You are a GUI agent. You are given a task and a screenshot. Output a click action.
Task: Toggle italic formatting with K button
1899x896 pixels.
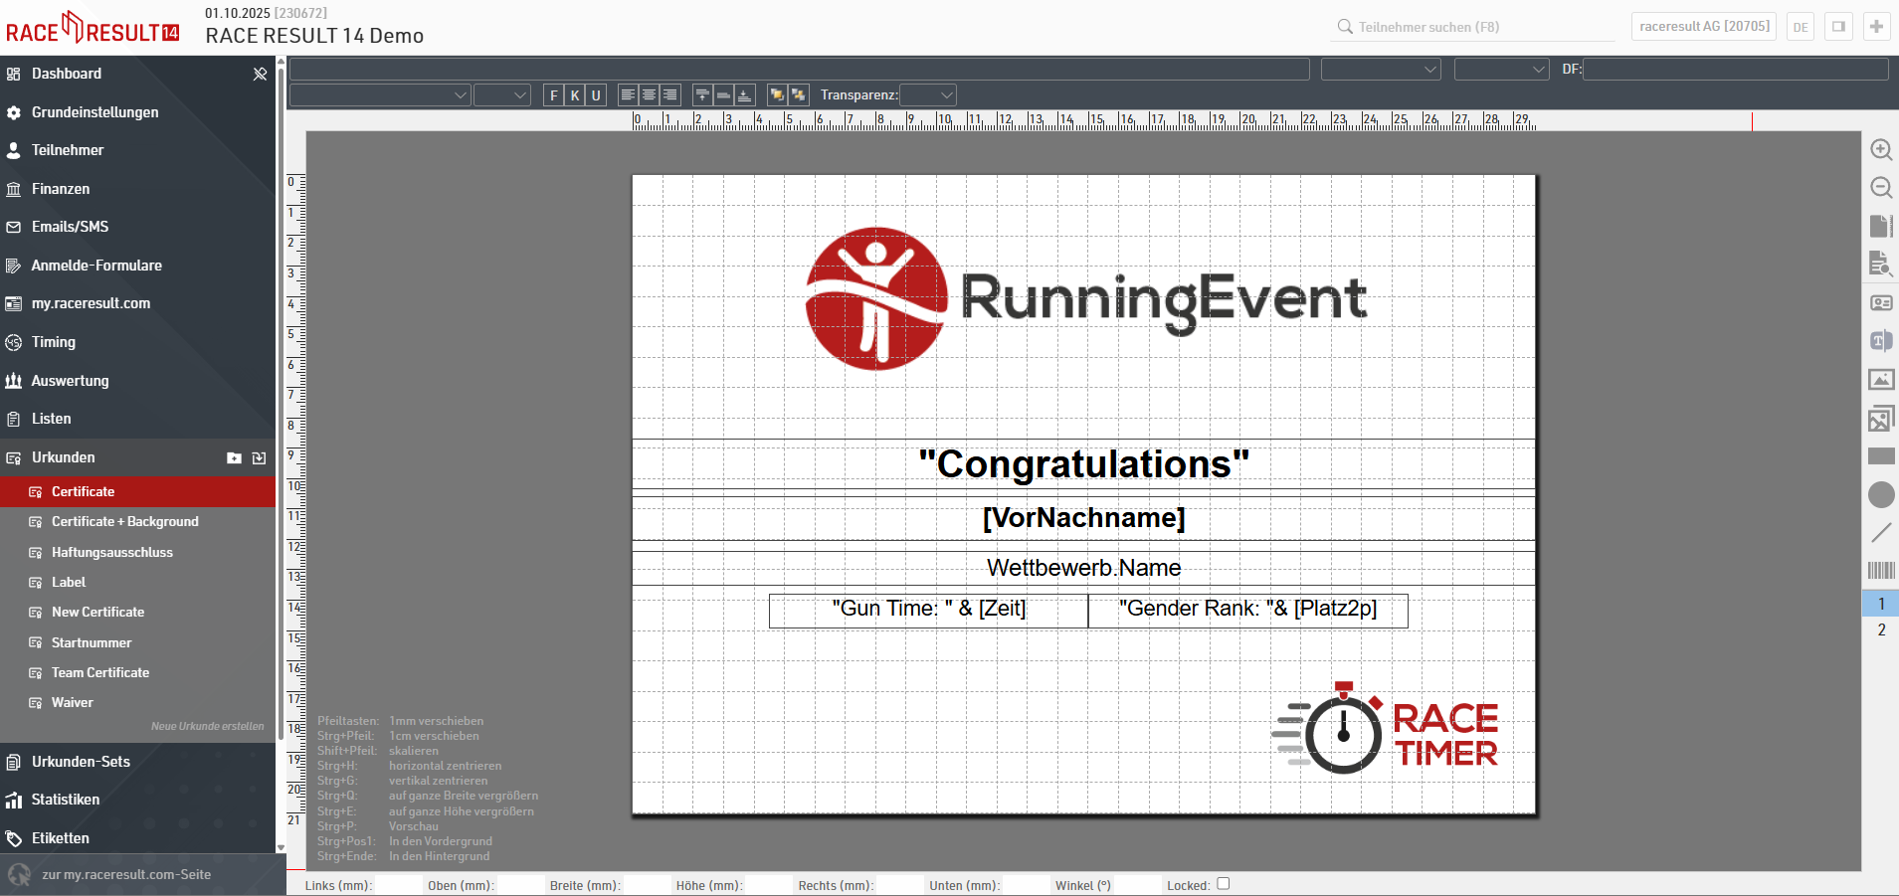pos(575,95)
